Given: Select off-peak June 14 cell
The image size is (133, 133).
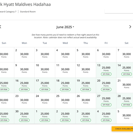Looking at the screenshot, I should [x=125, y=70].
